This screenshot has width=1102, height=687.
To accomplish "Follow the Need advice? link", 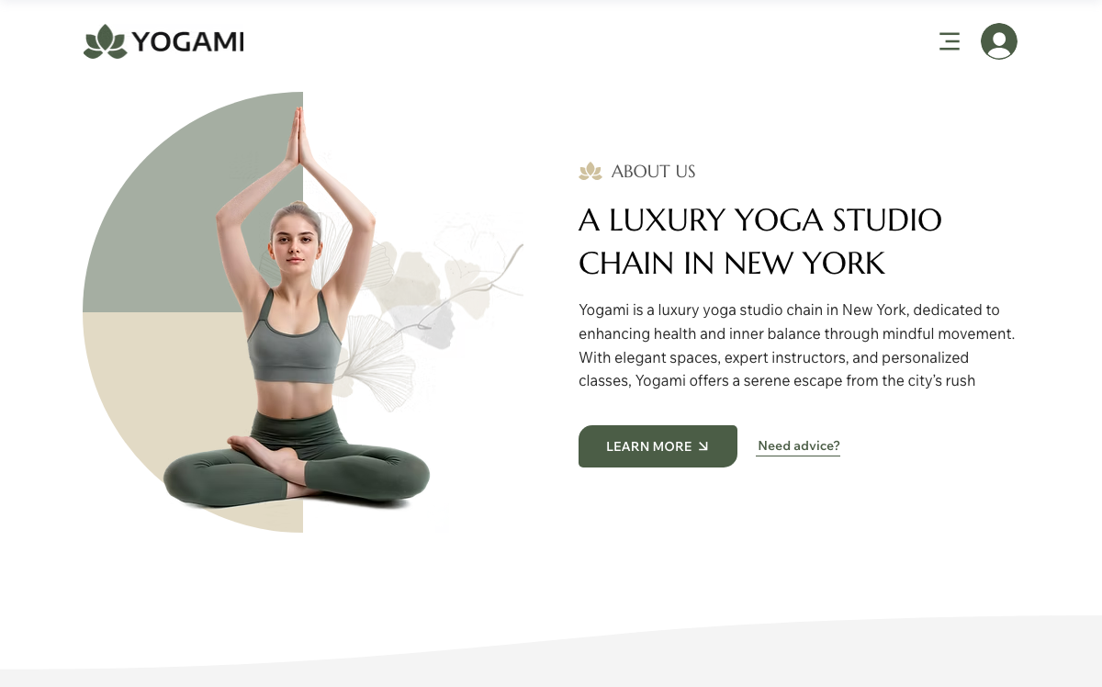I will (798, 446).
